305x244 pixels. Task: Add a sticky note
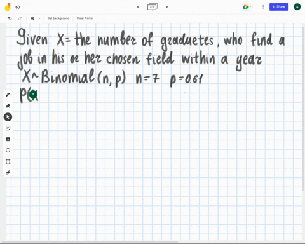(x=8, y=128)
